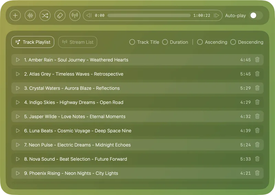Click the 5:33 duration value

[x=245, y=159]
